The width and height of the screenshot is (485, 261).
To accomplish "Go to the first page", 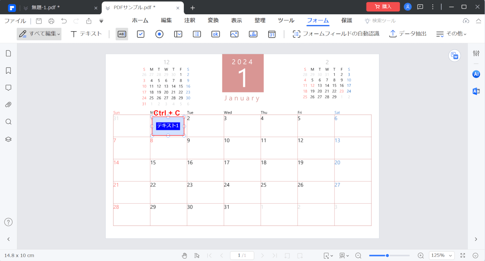I will click(210, 255).
